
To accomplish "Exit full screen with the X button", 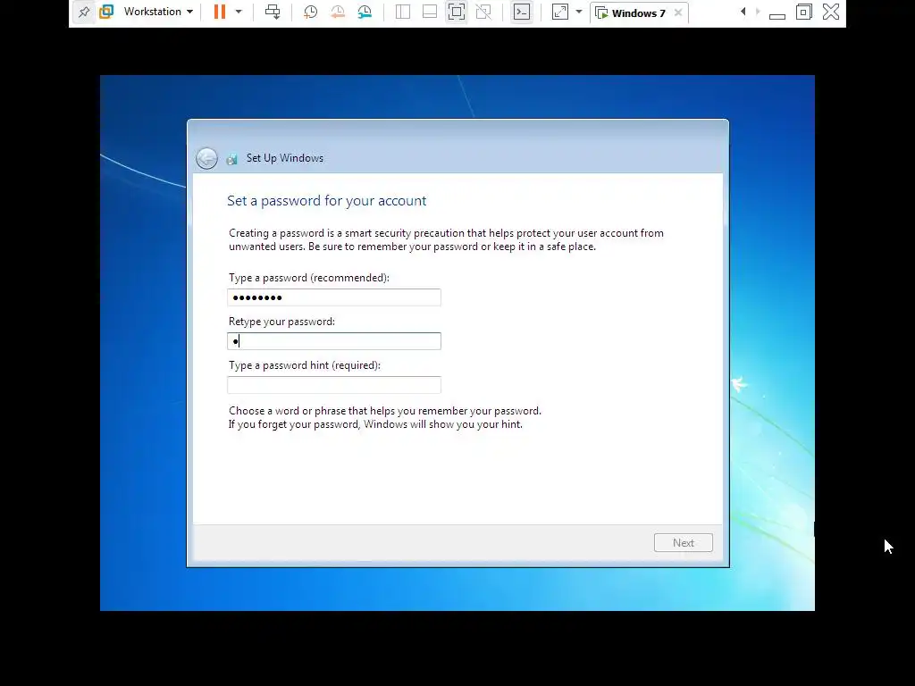I will coord(831,12).
